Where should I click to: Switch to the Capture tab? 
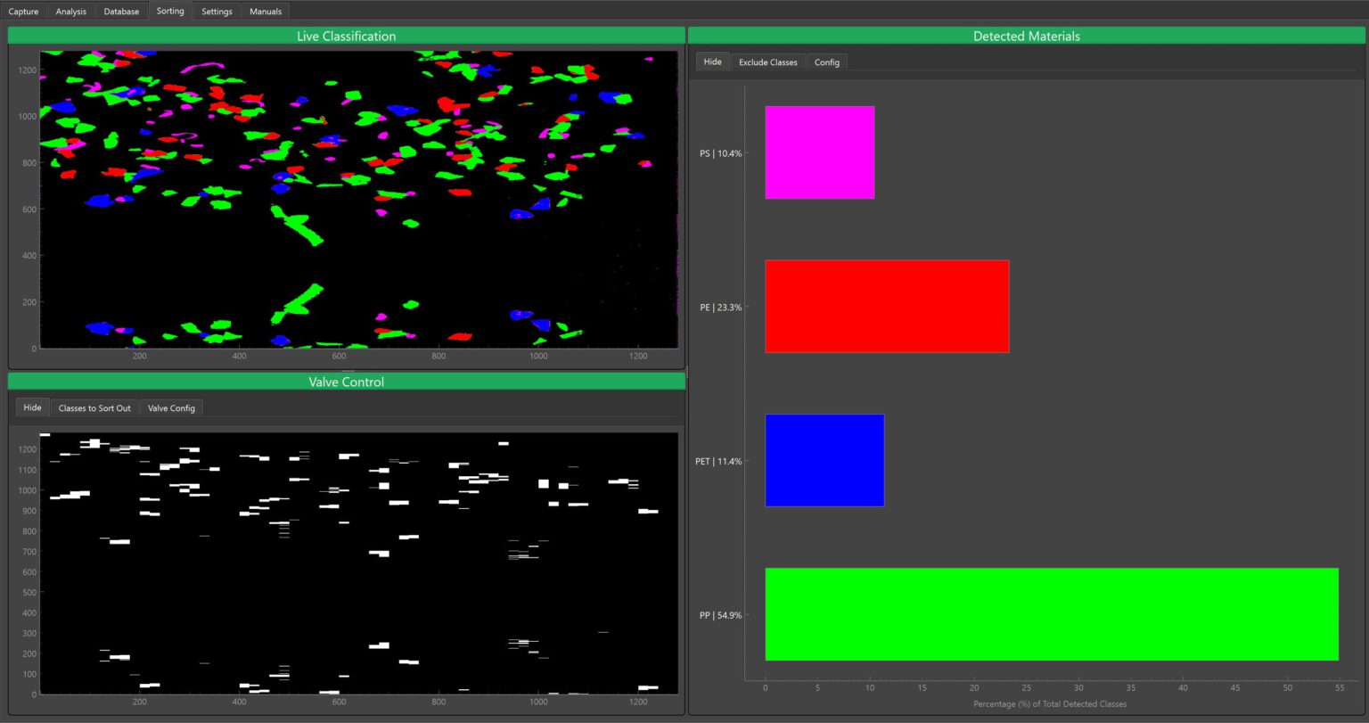tap(22, 11)
